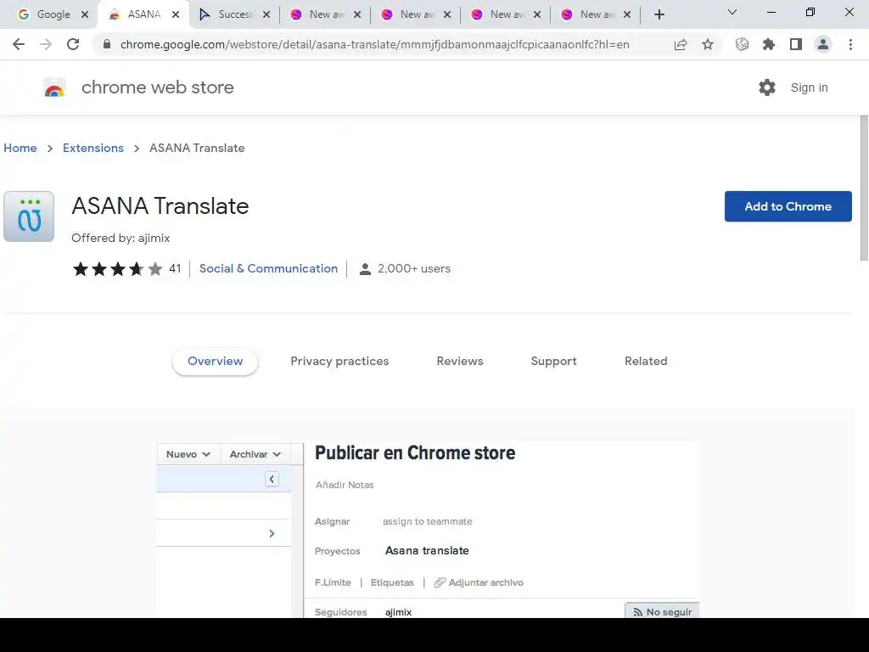Go to Home breadcrumb link
869x652 pixels.
(x=20, y=148)
